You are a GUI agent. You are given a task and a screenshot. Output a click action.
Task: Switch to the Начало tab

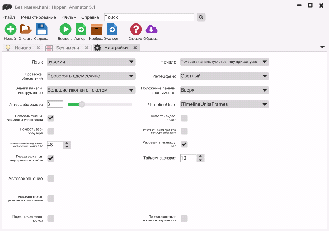(x=23, y=48)
